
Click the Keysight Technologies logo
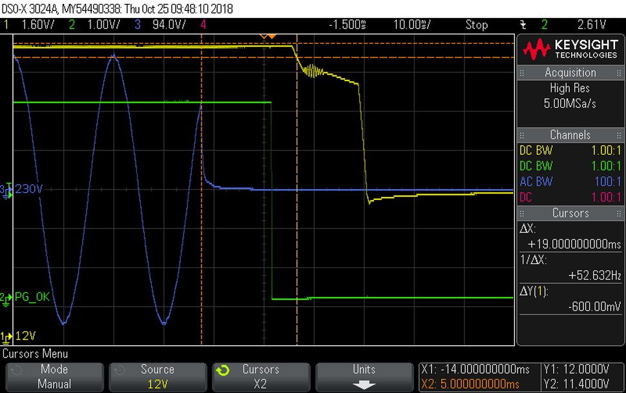point(570,50)
